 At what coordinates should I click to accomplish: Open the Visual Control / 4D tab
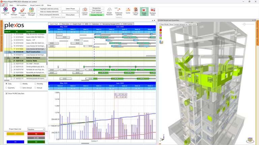tap(37, 5)
